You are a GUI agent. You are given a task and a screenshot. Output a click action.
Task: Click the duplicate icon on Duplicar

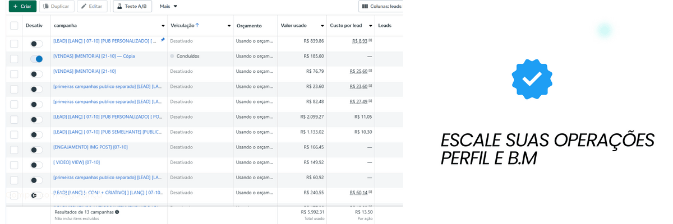(x=46, y=6)
